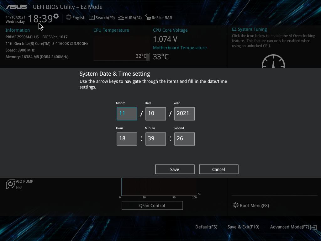Click the 11/10/2021 date text

[x=15, y=17]
